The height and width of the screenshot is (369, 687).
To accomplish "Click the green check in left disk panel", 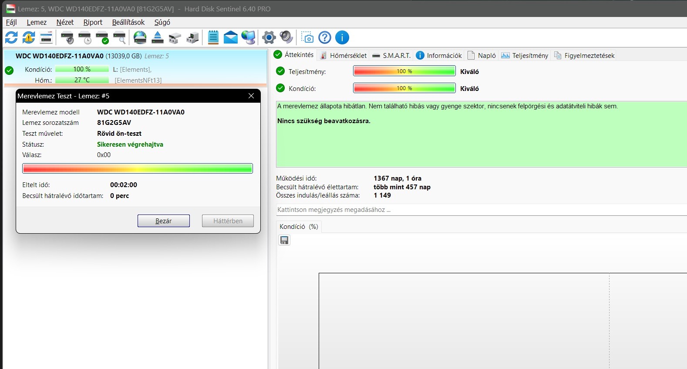I will coord(9,70).
